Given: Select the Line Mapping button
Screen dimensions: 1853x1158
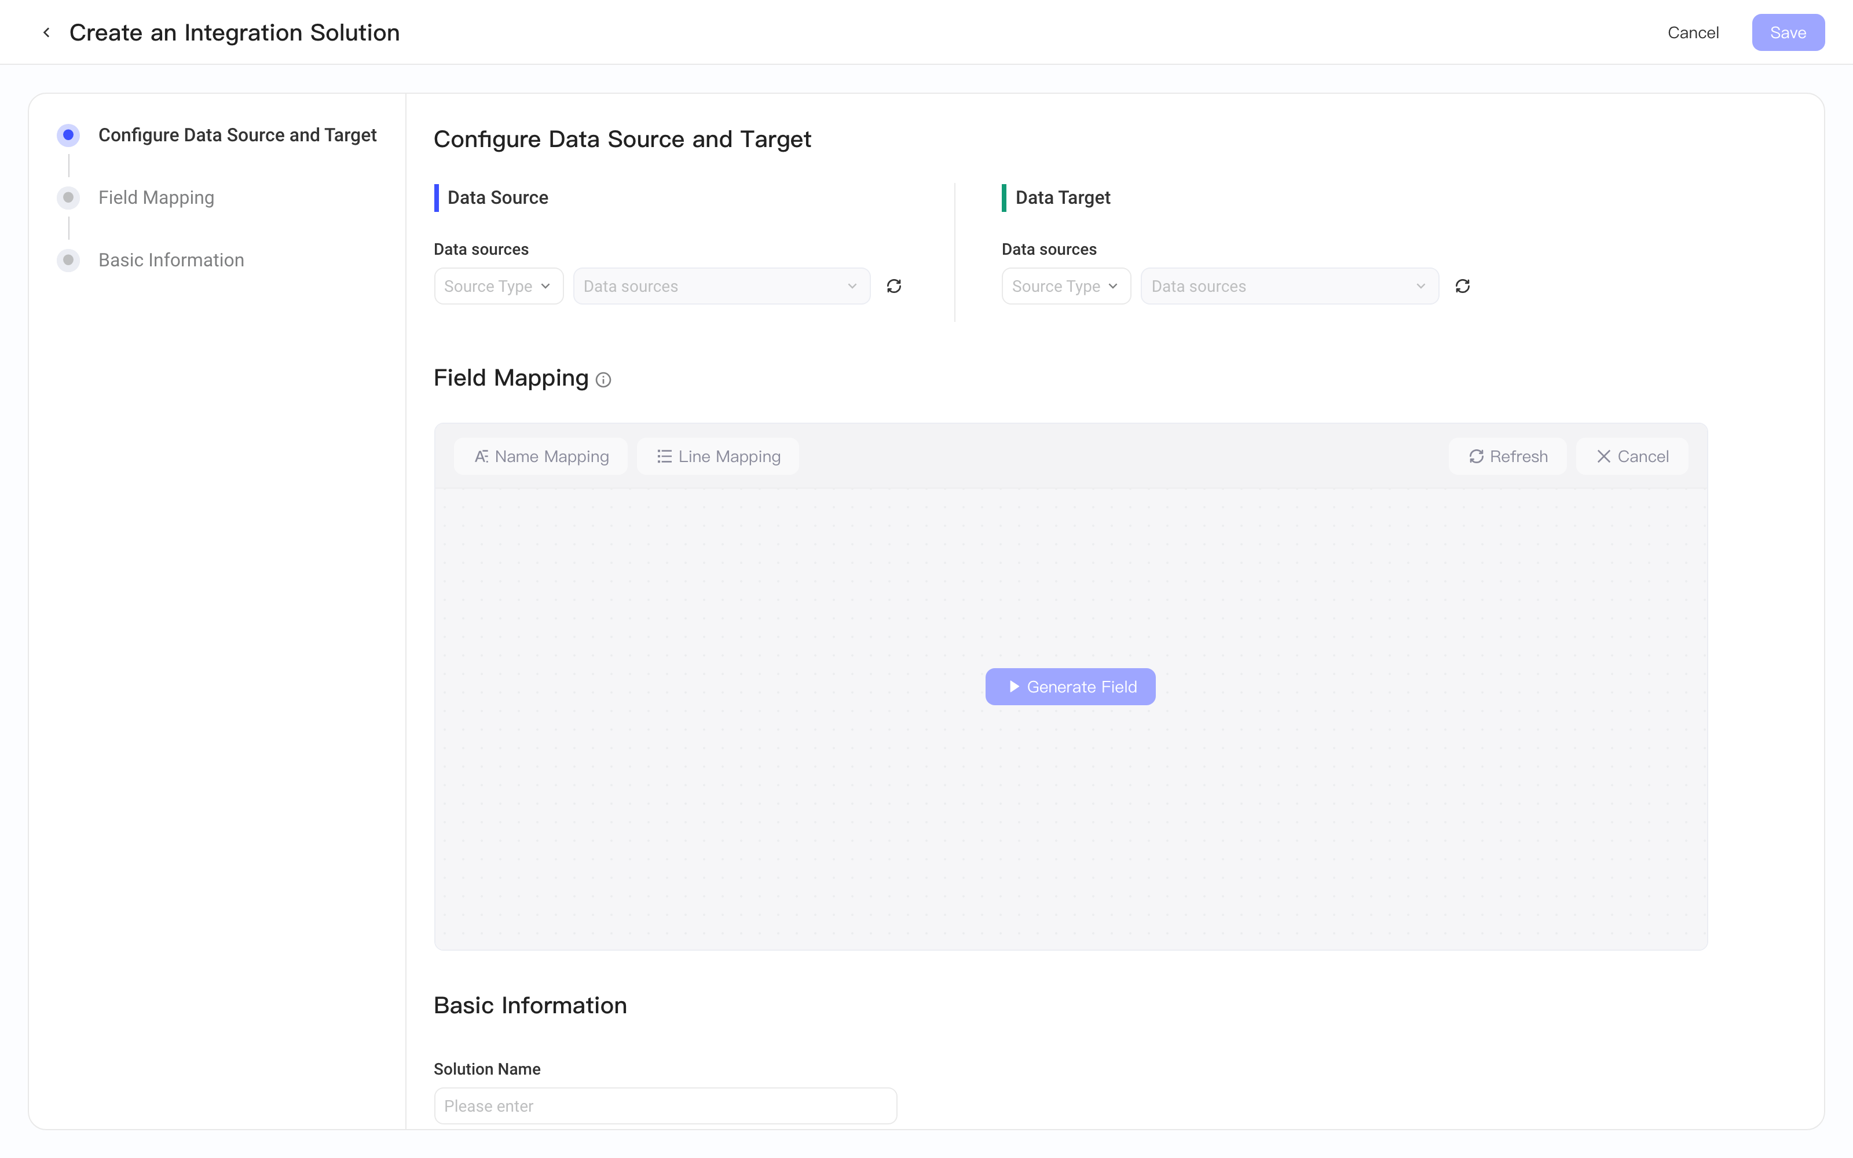Looking at the screenshot, I should coord(718,456).
